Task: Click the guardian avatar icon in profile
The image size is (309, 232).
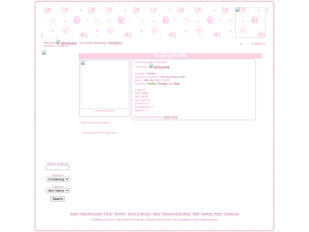Action: coord(151,66)
